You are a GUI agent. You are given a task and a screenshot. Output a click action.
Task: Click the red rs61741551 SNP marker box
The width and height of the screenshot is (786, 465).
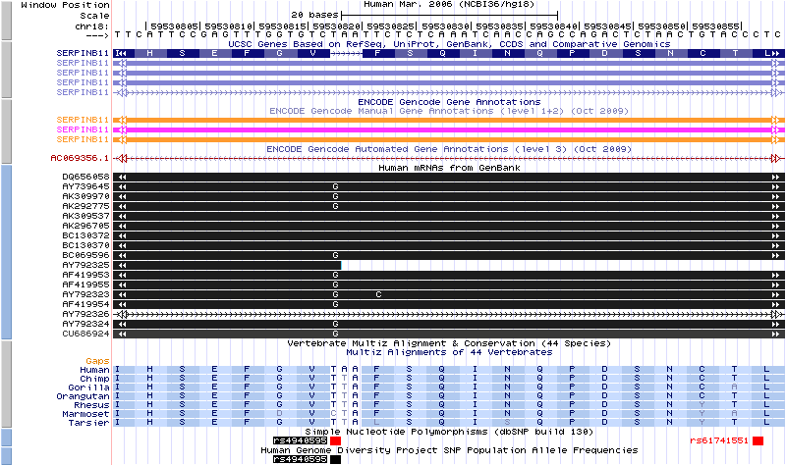pyautogui.click(x=758, y=441)
